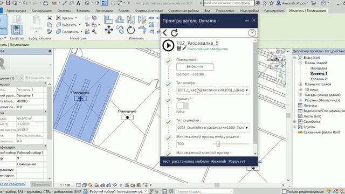This screenshot has width=345, height=194.
Task: Click the keyword search input field
Action: [x=229, y=3]
